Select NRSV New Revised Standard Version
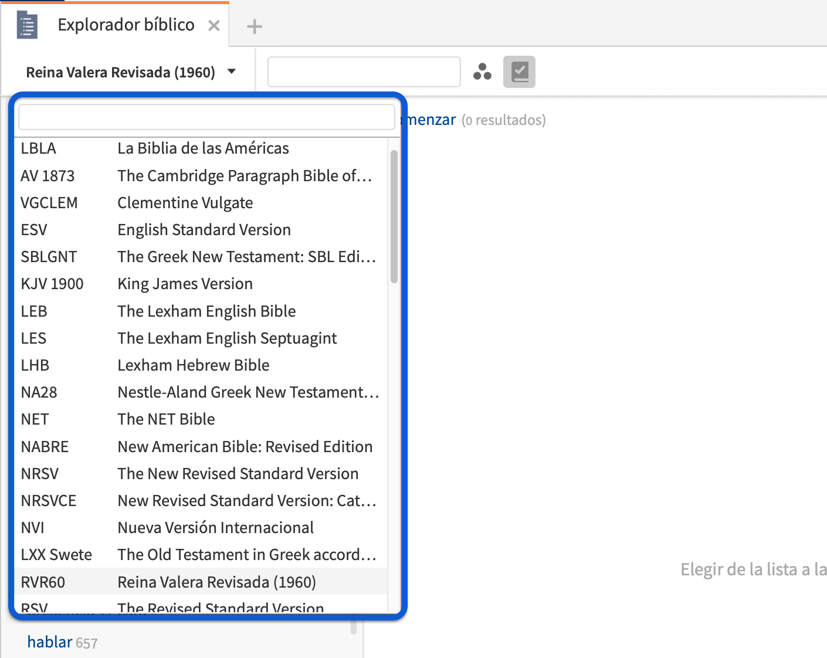 pyautogui.click(x=201, y=473)
